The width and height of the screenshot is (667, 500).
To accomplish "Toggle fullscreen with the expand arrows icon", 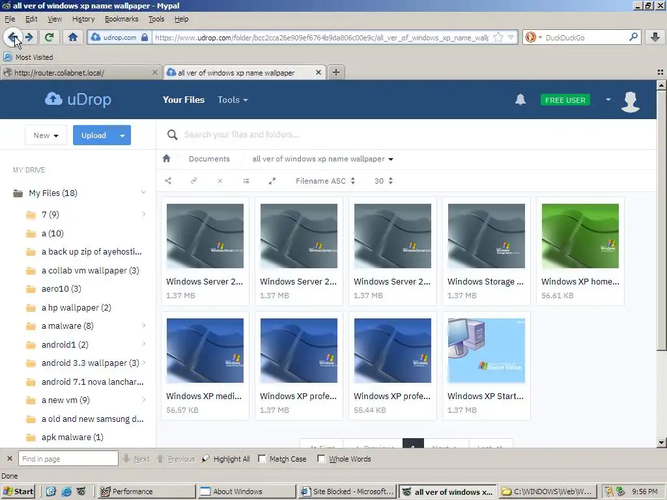I will click(x=272, y=181).
